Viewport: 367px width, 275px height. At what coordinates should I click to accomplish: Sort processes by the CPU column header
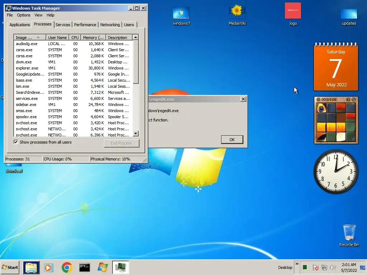pyautogui.click(x=75, y=37)
